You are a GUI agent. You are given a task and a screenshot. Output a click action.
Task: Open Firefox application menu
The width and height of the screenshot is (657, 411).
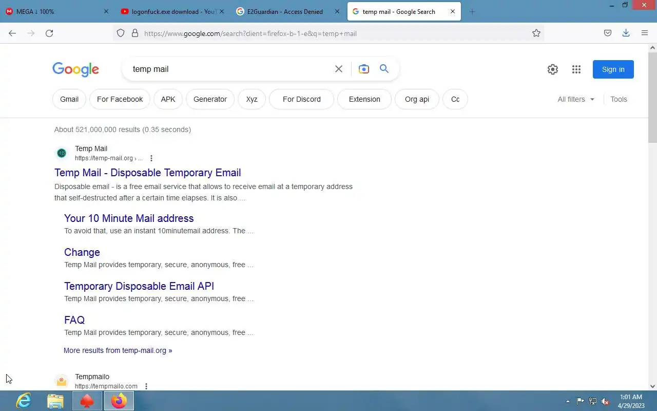coord(645,33)
